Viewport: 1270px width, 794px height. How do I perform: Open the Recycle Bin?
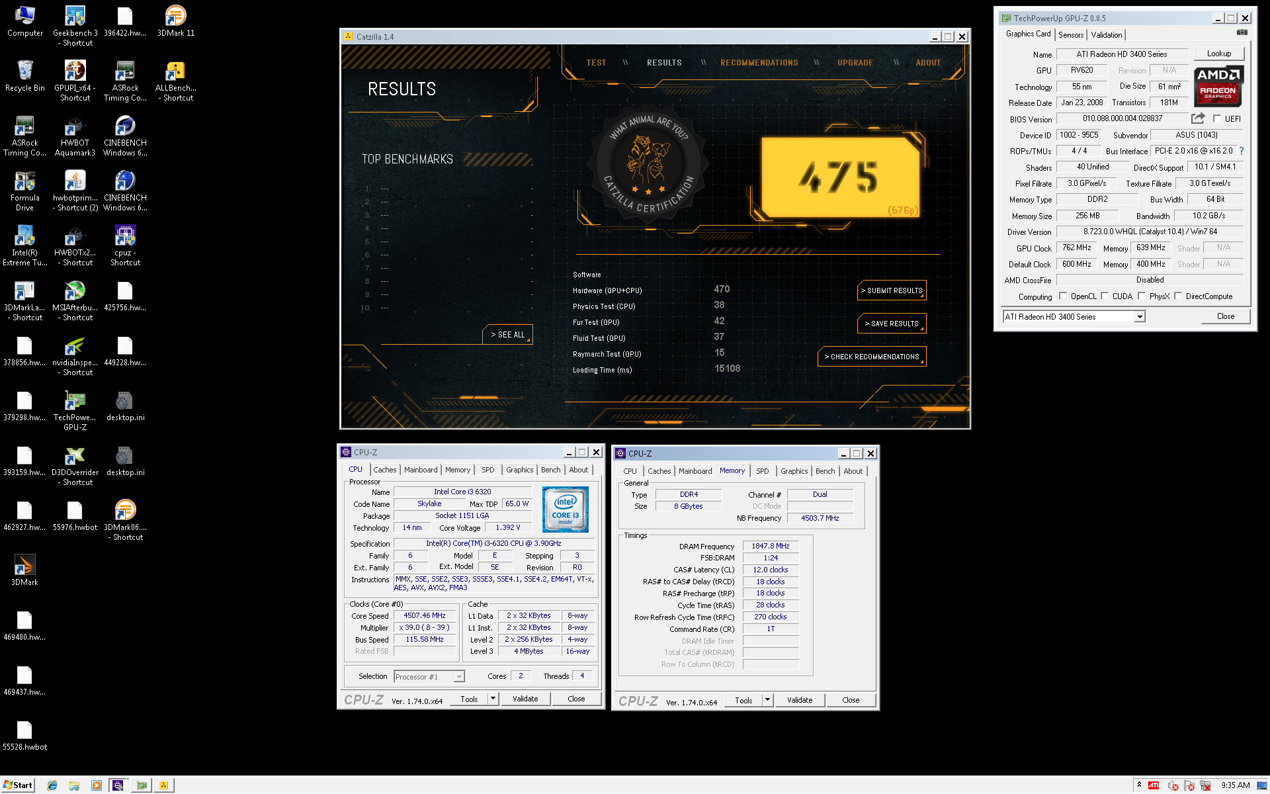click(x=24, y=75)
